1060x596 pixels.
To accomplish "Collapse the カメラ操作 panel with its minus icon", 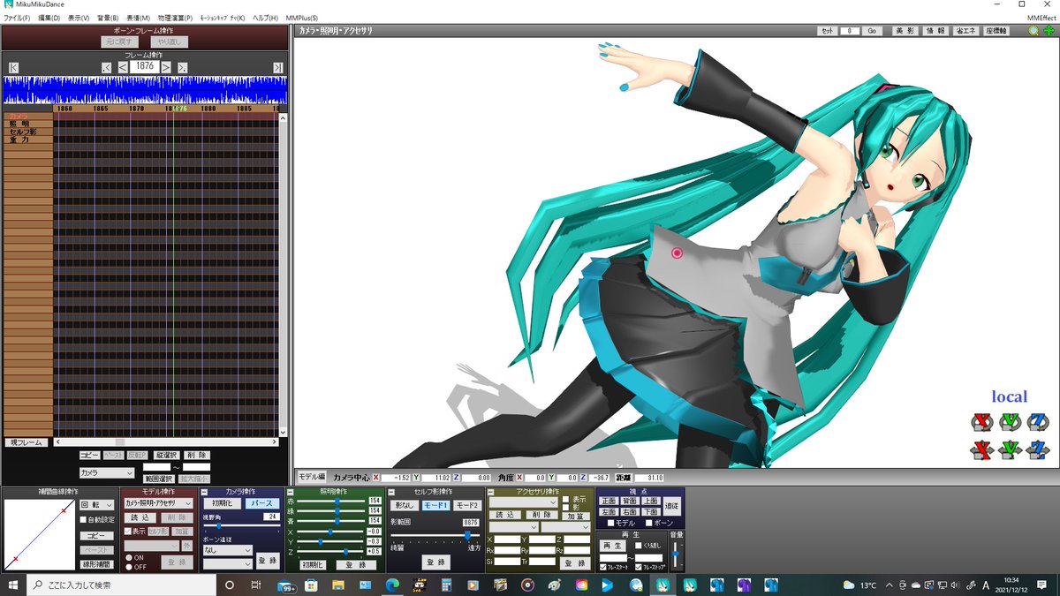I will coord(205,492).
